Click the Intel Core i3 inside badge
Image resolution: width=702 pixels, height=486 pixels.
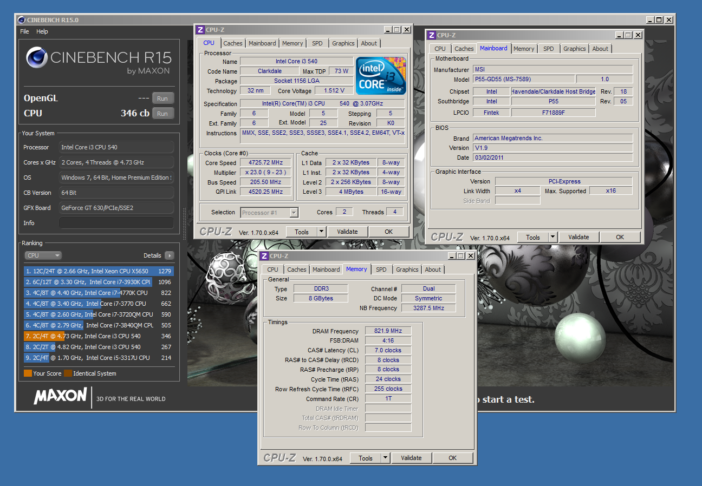pyautogui.click(x=381, y=76)
